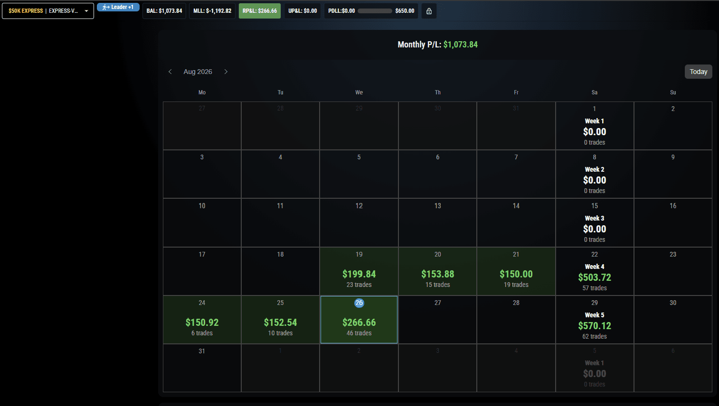Click the Monthly P/L: $1,073.84 heading

pos(437,45)
